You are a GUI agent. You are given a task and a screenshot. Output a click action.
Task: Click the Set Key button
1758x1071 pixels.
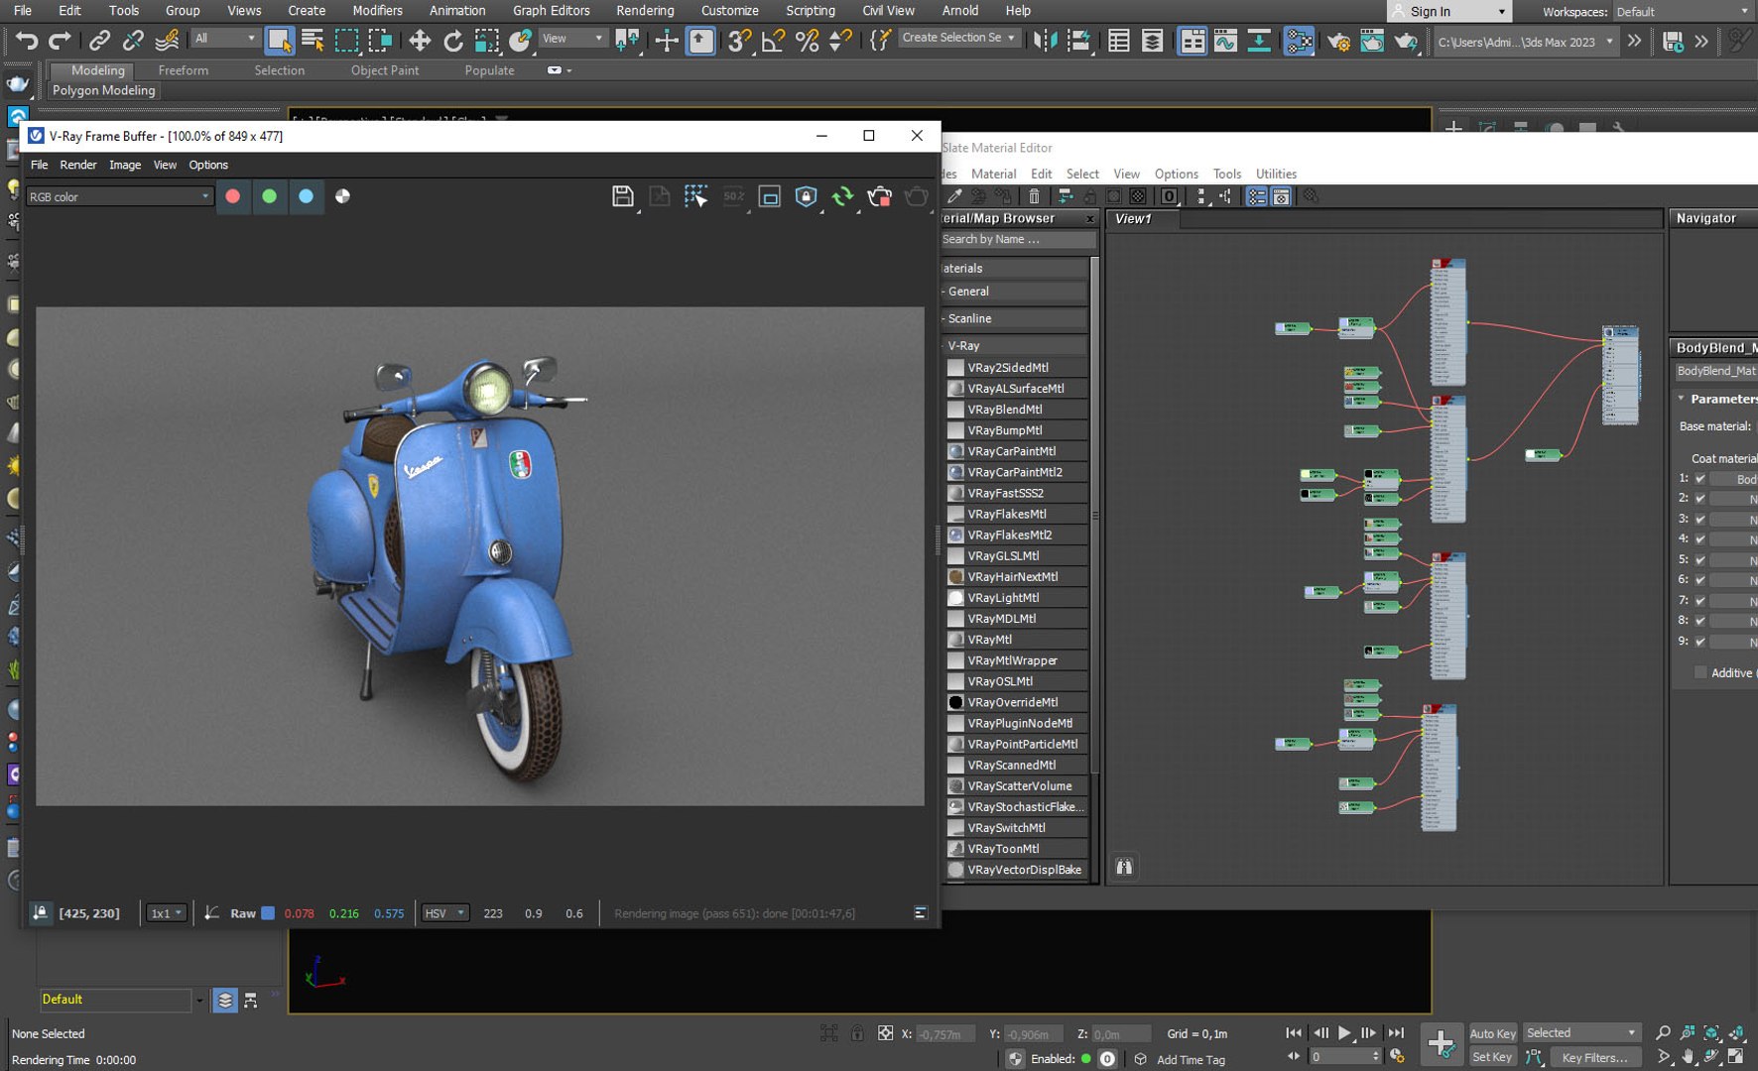click(1492, 1057)
